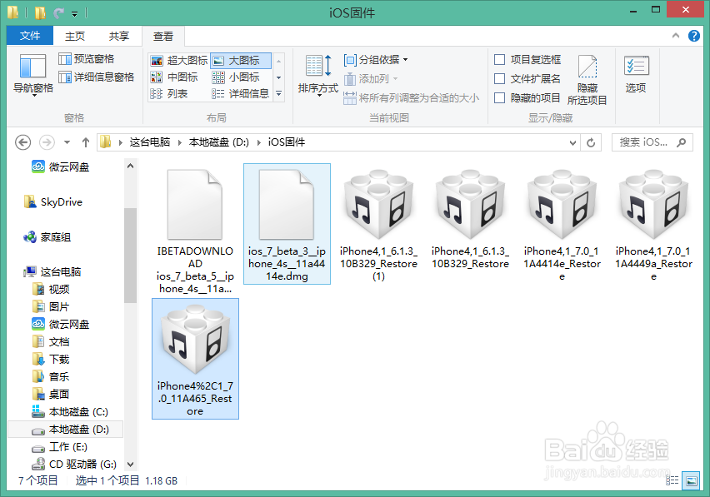Image resolution: width=710 pixels, height=497 pixels.
Task: Open folder 选项 options
Action: (636, 75)
